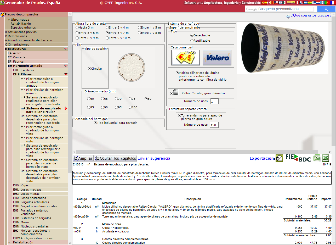Click the Ampliar button

pyautogui.click(x=83, y=158)
